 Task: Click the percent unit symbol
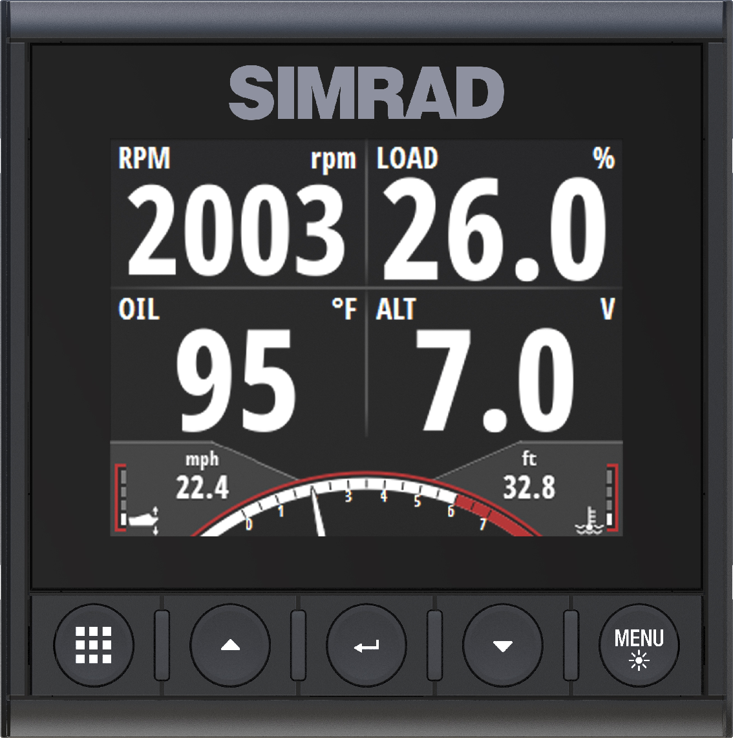[x=604, y=158]
